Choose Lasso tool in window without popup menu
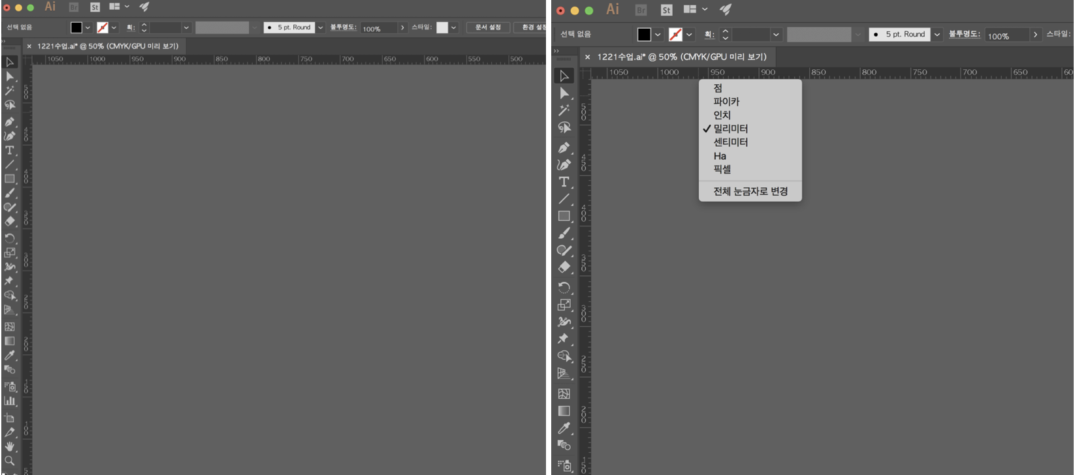Image resolution: width=1075 pixels, height=475 pixels. click(10, 105)
